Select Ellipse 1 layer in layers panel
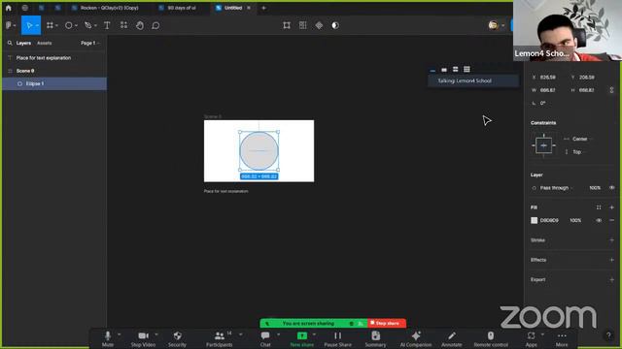The image size is (622, 349). click(x=54, y=84)
